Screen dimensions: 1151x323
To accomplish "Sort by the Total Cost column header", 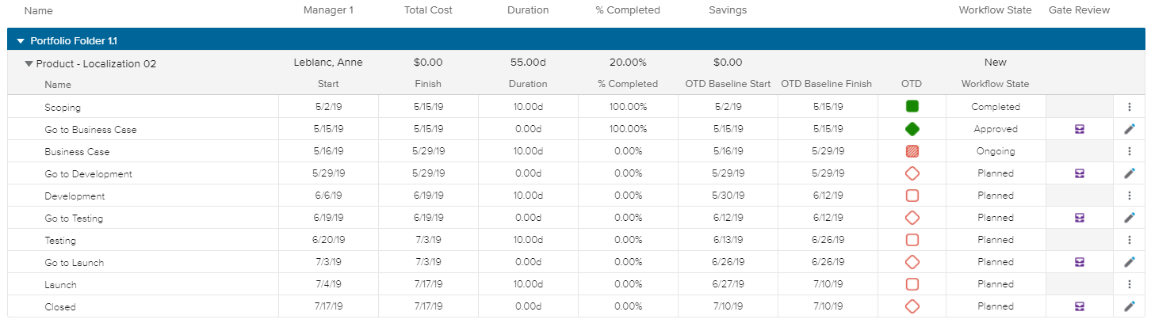I will click(x=428, y=10).
